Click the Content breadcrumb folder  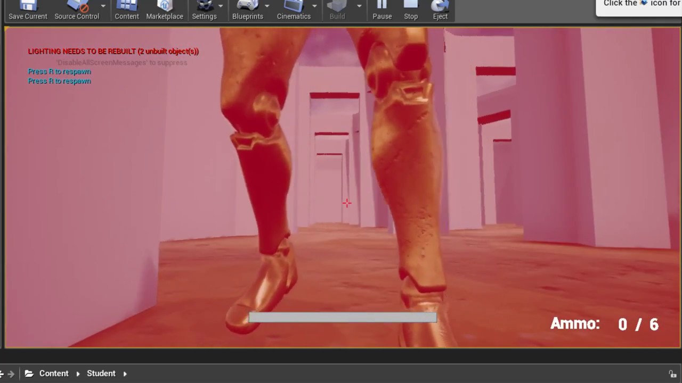(54, 373)
